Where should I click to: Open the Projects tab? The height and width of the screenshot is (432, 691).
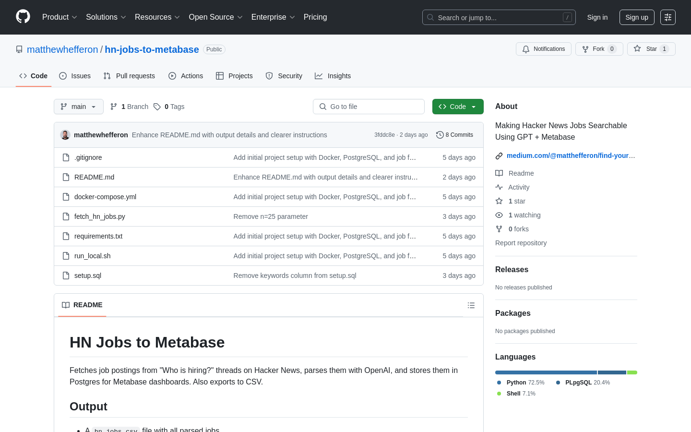pyautogui.click(x=234, y=76)
